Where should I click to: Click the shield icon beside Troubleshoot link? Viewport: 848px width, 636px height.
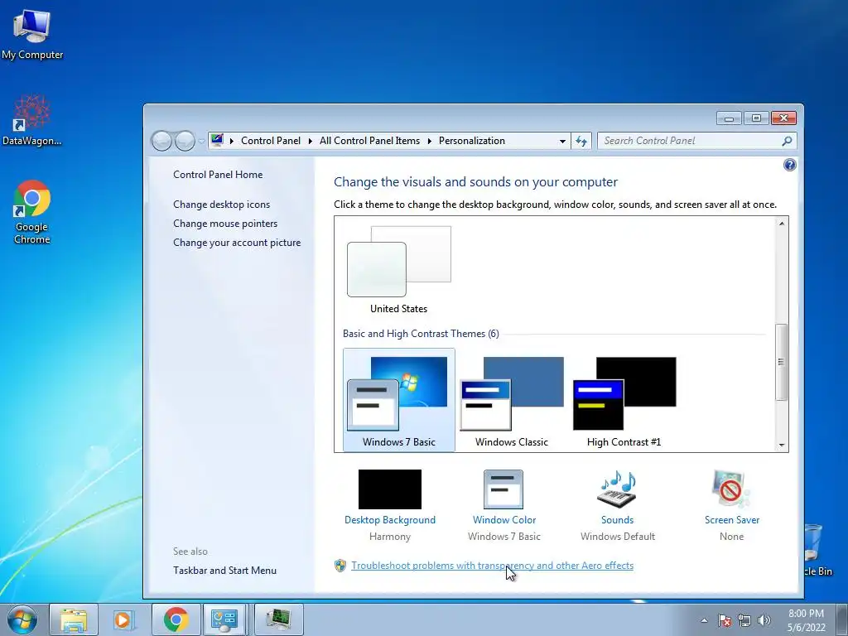340,566
